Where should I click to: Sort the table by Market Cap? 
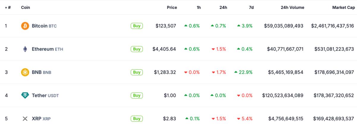click(343, 7)
